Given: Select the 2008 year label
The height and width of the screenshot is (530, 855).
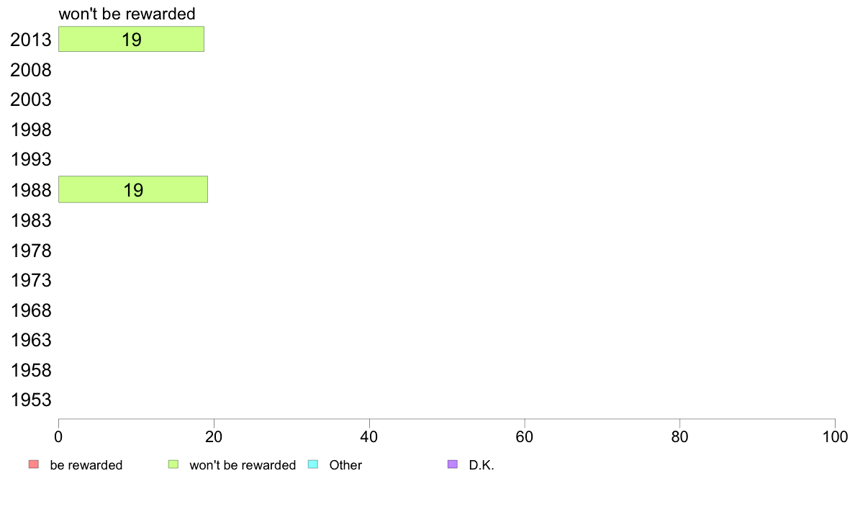Looking at the screenshot, I should pos(30,70).
